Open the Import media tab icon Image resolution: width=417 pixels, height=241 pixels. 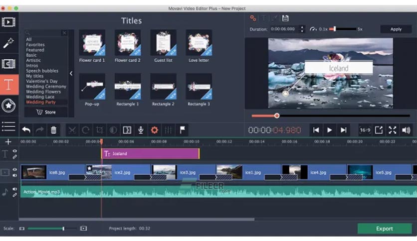tap(8, 22)
